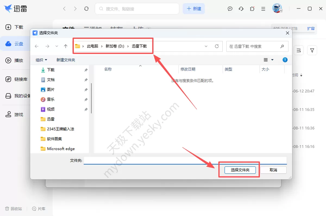Viewport: 326px width, 216px height.
Task: Open Xunlei's message chat icon
Action: coord(230,9)
